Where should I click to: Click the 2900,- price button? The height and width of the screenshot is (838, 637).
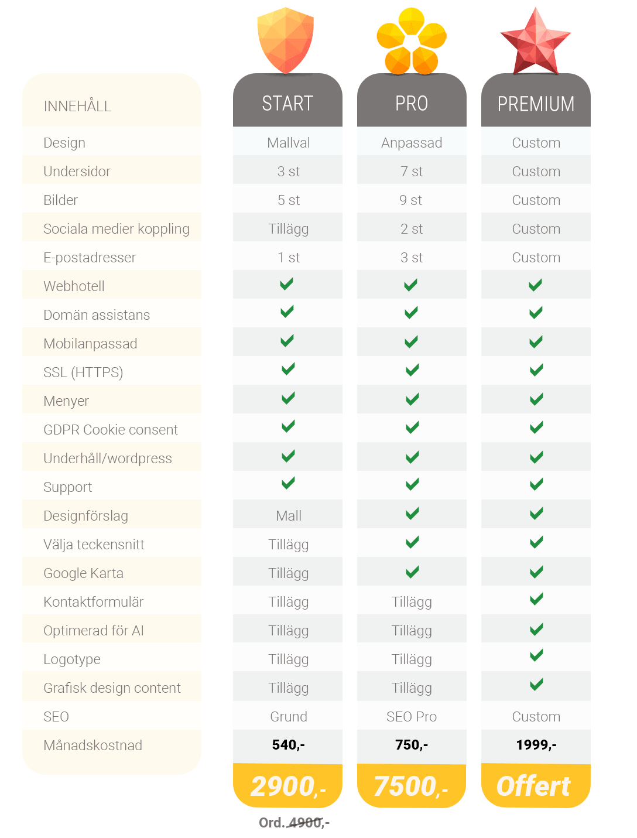tap(287, 785)
